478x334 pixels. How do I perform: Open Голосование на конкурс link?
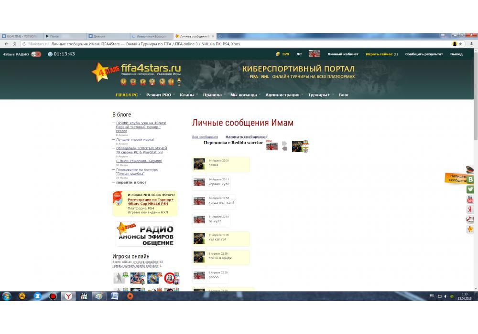[x=137, y=172]
